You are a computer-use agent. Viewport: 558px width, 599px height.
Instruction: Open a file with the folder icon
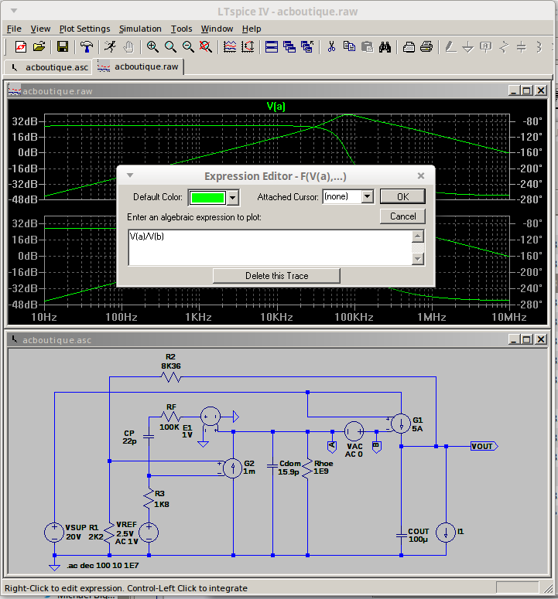[39, 47]
